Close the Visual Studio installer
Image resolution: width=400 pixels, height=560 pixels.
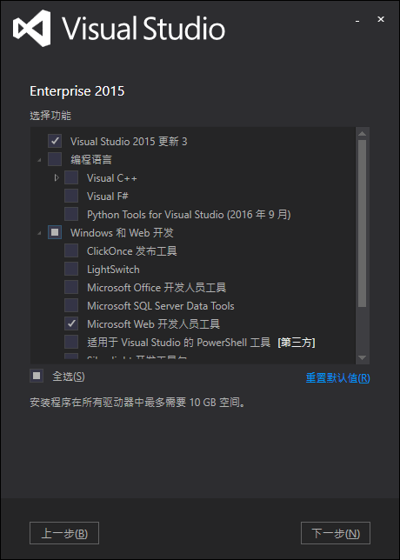tap(381, 19)
